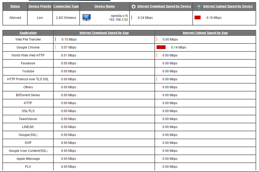
Task: Sort by Internet Download Speed by App
Action: click(104, 33)
